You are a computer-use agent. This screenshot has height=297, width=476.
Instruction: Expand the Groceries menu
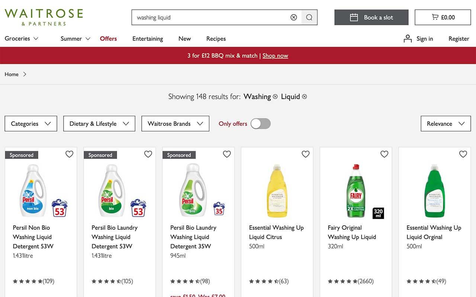(x=22, y=39)
